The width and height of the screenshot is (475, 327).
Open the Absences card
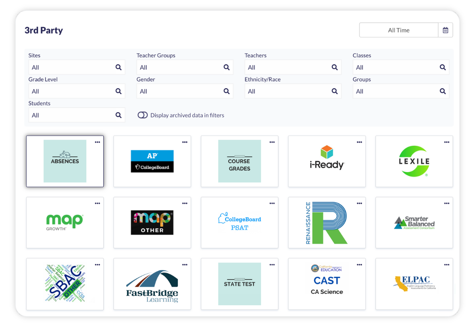(x=65, y=161)
